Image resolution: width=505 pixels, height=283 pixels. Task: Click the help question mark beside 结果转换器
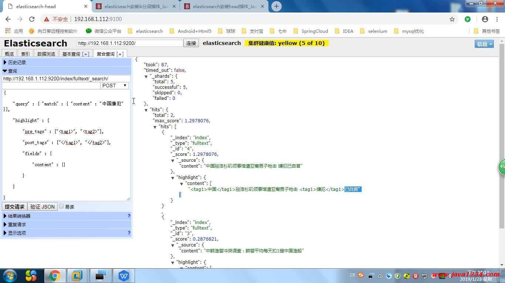[129, 216]
